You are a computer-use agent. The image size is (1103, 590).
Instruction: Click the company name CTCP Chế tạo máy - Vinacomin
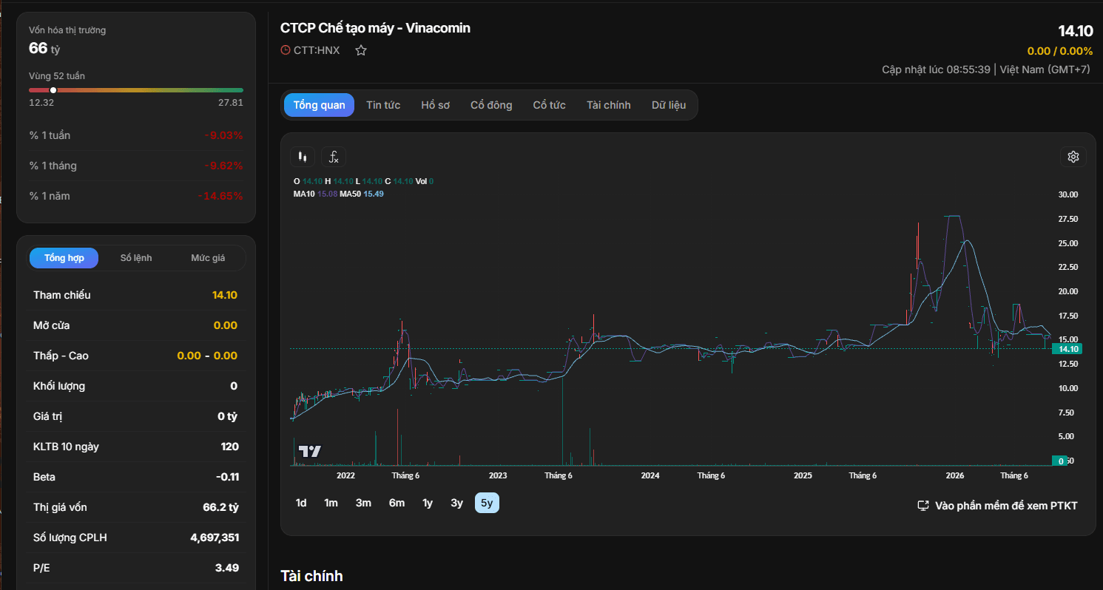(x=375, y=28)
